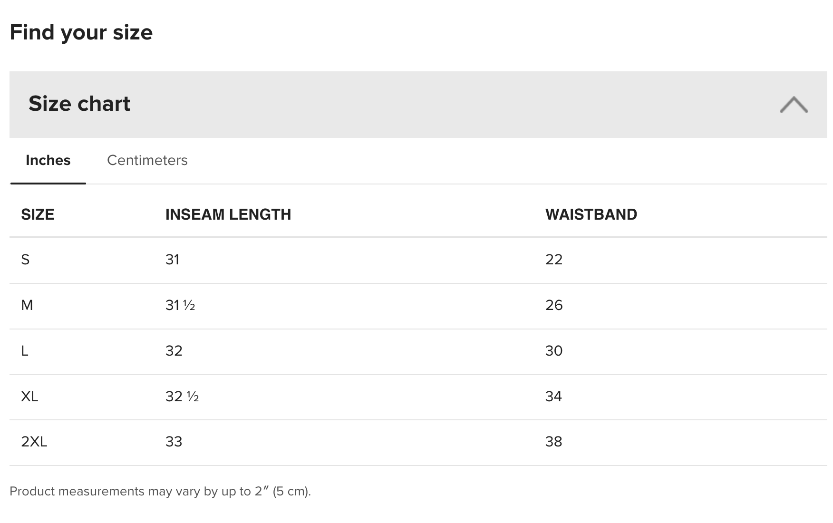Collapse the Size chart chevron arrow

click(794, 105)
